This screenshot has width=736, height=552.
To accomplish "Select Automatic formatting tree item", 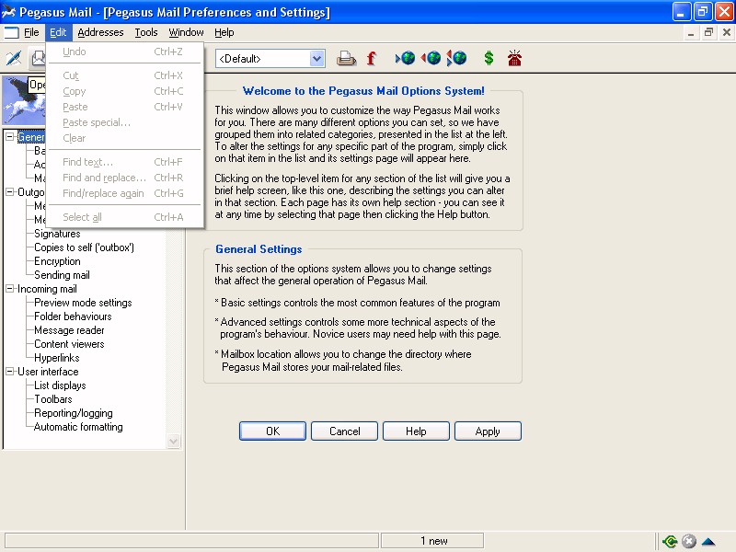I will [78, 427].
